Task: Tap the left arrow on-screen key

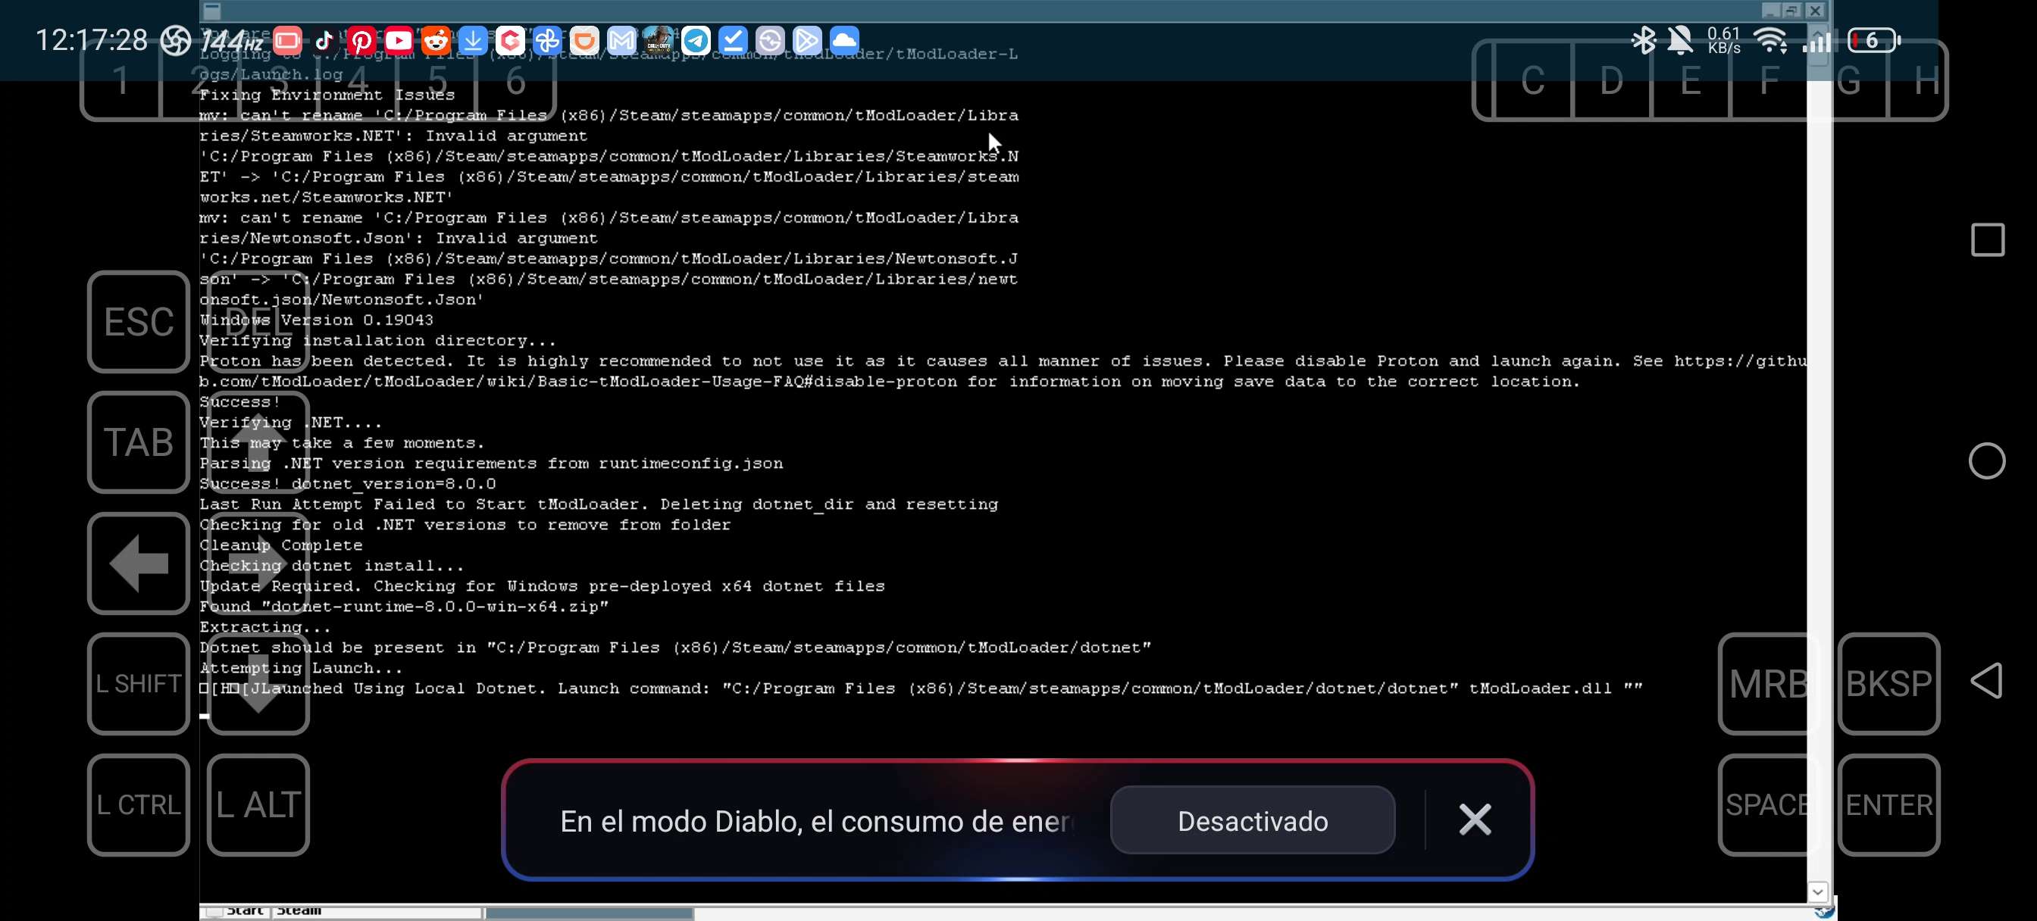Action: coord(139,563)
